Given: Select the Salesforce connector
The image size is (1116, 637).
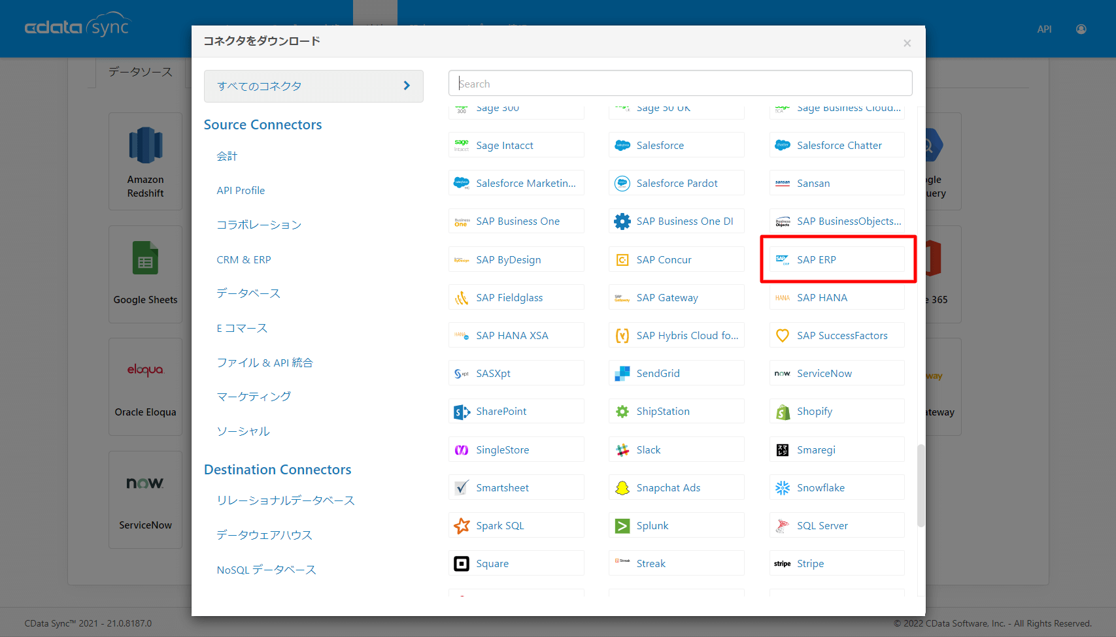Looking at the screenshot, I should coord(676,144).
